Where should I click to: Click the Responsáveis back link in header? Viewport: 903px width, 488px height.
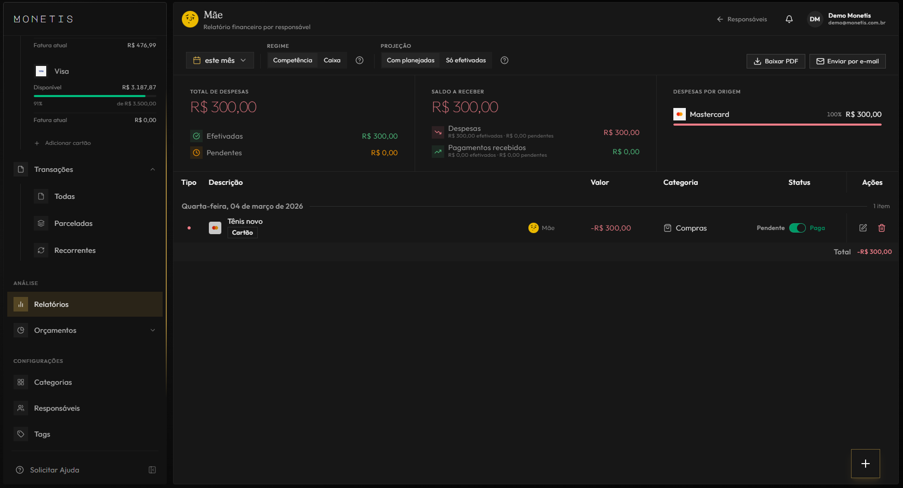pos(742,19)
